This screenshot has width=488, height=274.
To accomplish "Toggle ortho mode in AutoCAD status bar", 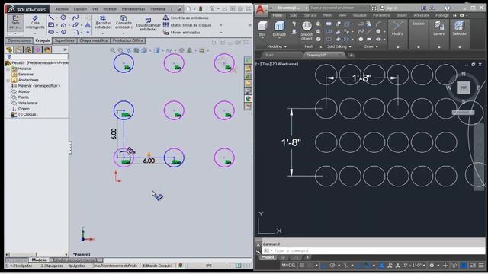I will [x=323, y=266].
